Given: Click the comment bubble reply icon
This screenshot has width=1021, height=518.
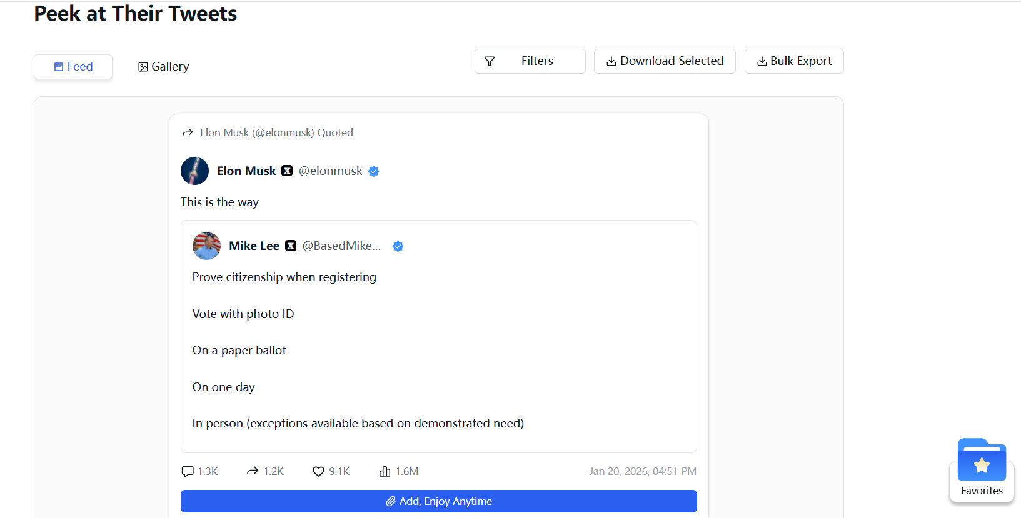Looking at the screenshot, I should click(187, 471).
